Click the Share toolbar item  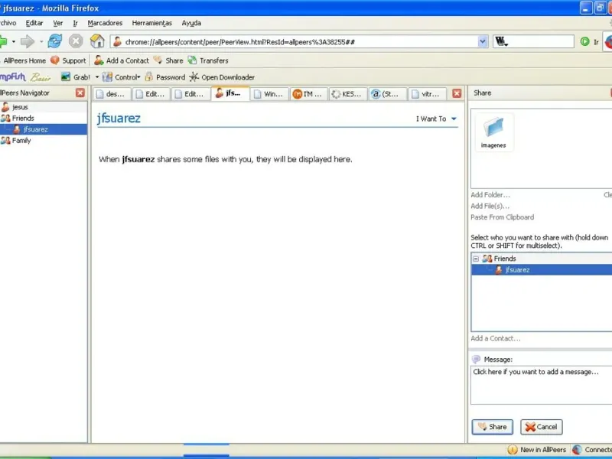point(168,60)
